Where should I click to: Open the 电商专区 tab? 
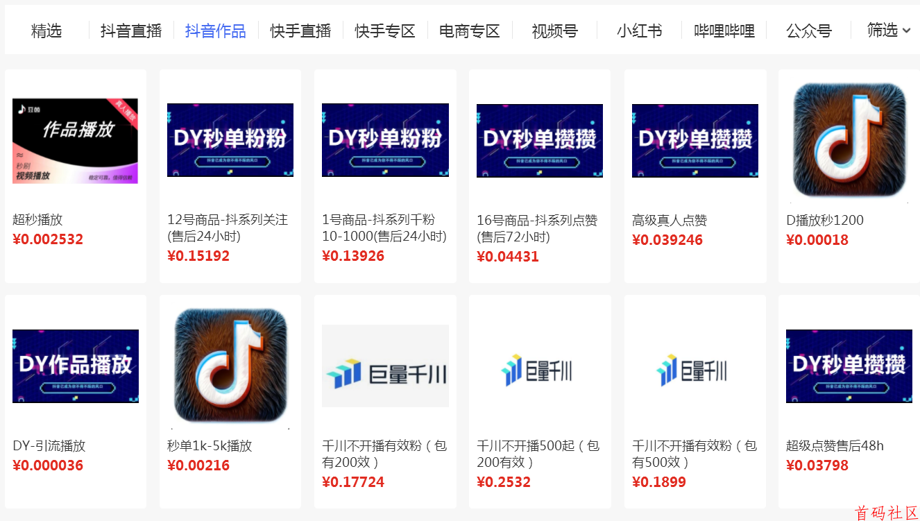(x=469, y=31)
